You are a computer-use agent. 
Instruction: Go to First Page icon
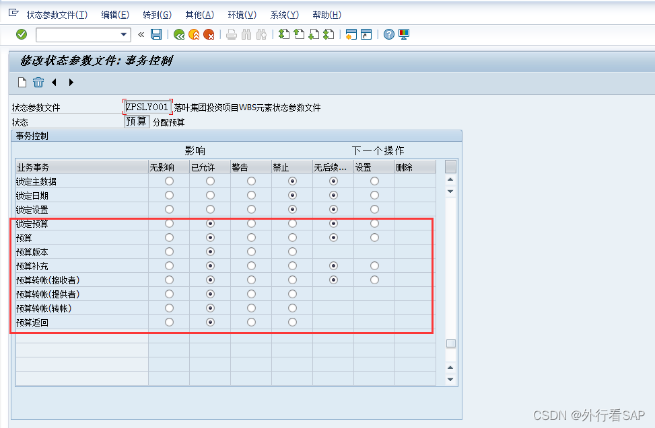click(x=284, y=34)
